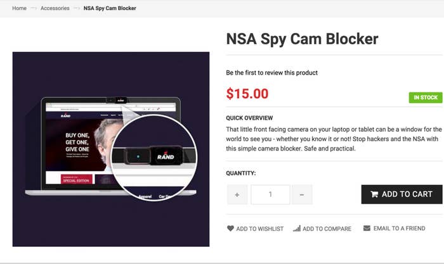The height and width of the screenshot is (264, 444).
Task: Open Accessories breadcrumb link
Action: click(x=55, y=8)
